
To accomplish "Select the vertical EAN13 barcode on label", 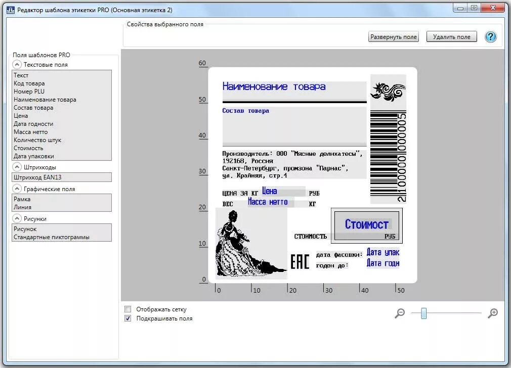I will click(388, 157).
